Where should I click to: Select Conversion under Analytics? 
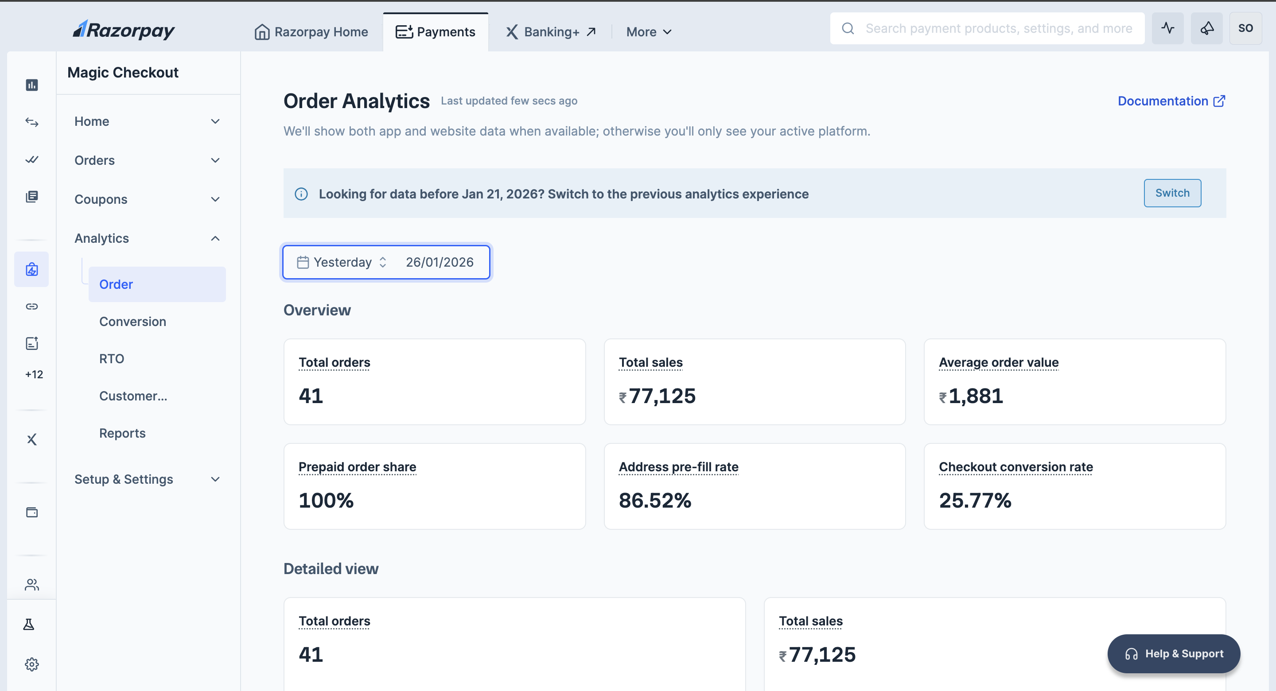[x=132, y=321]
